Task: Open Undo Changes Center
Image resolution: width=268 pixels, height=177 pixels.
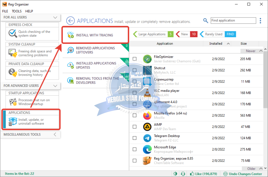Action: (x=243, y=174)
